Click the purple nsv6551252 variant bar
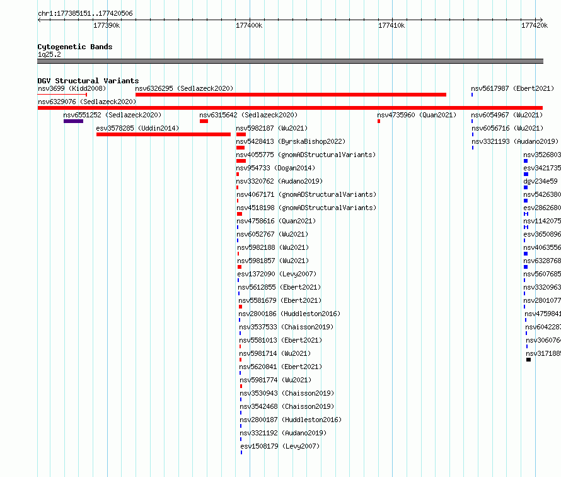This screenshot has height=477, width=561. [73, 121]
